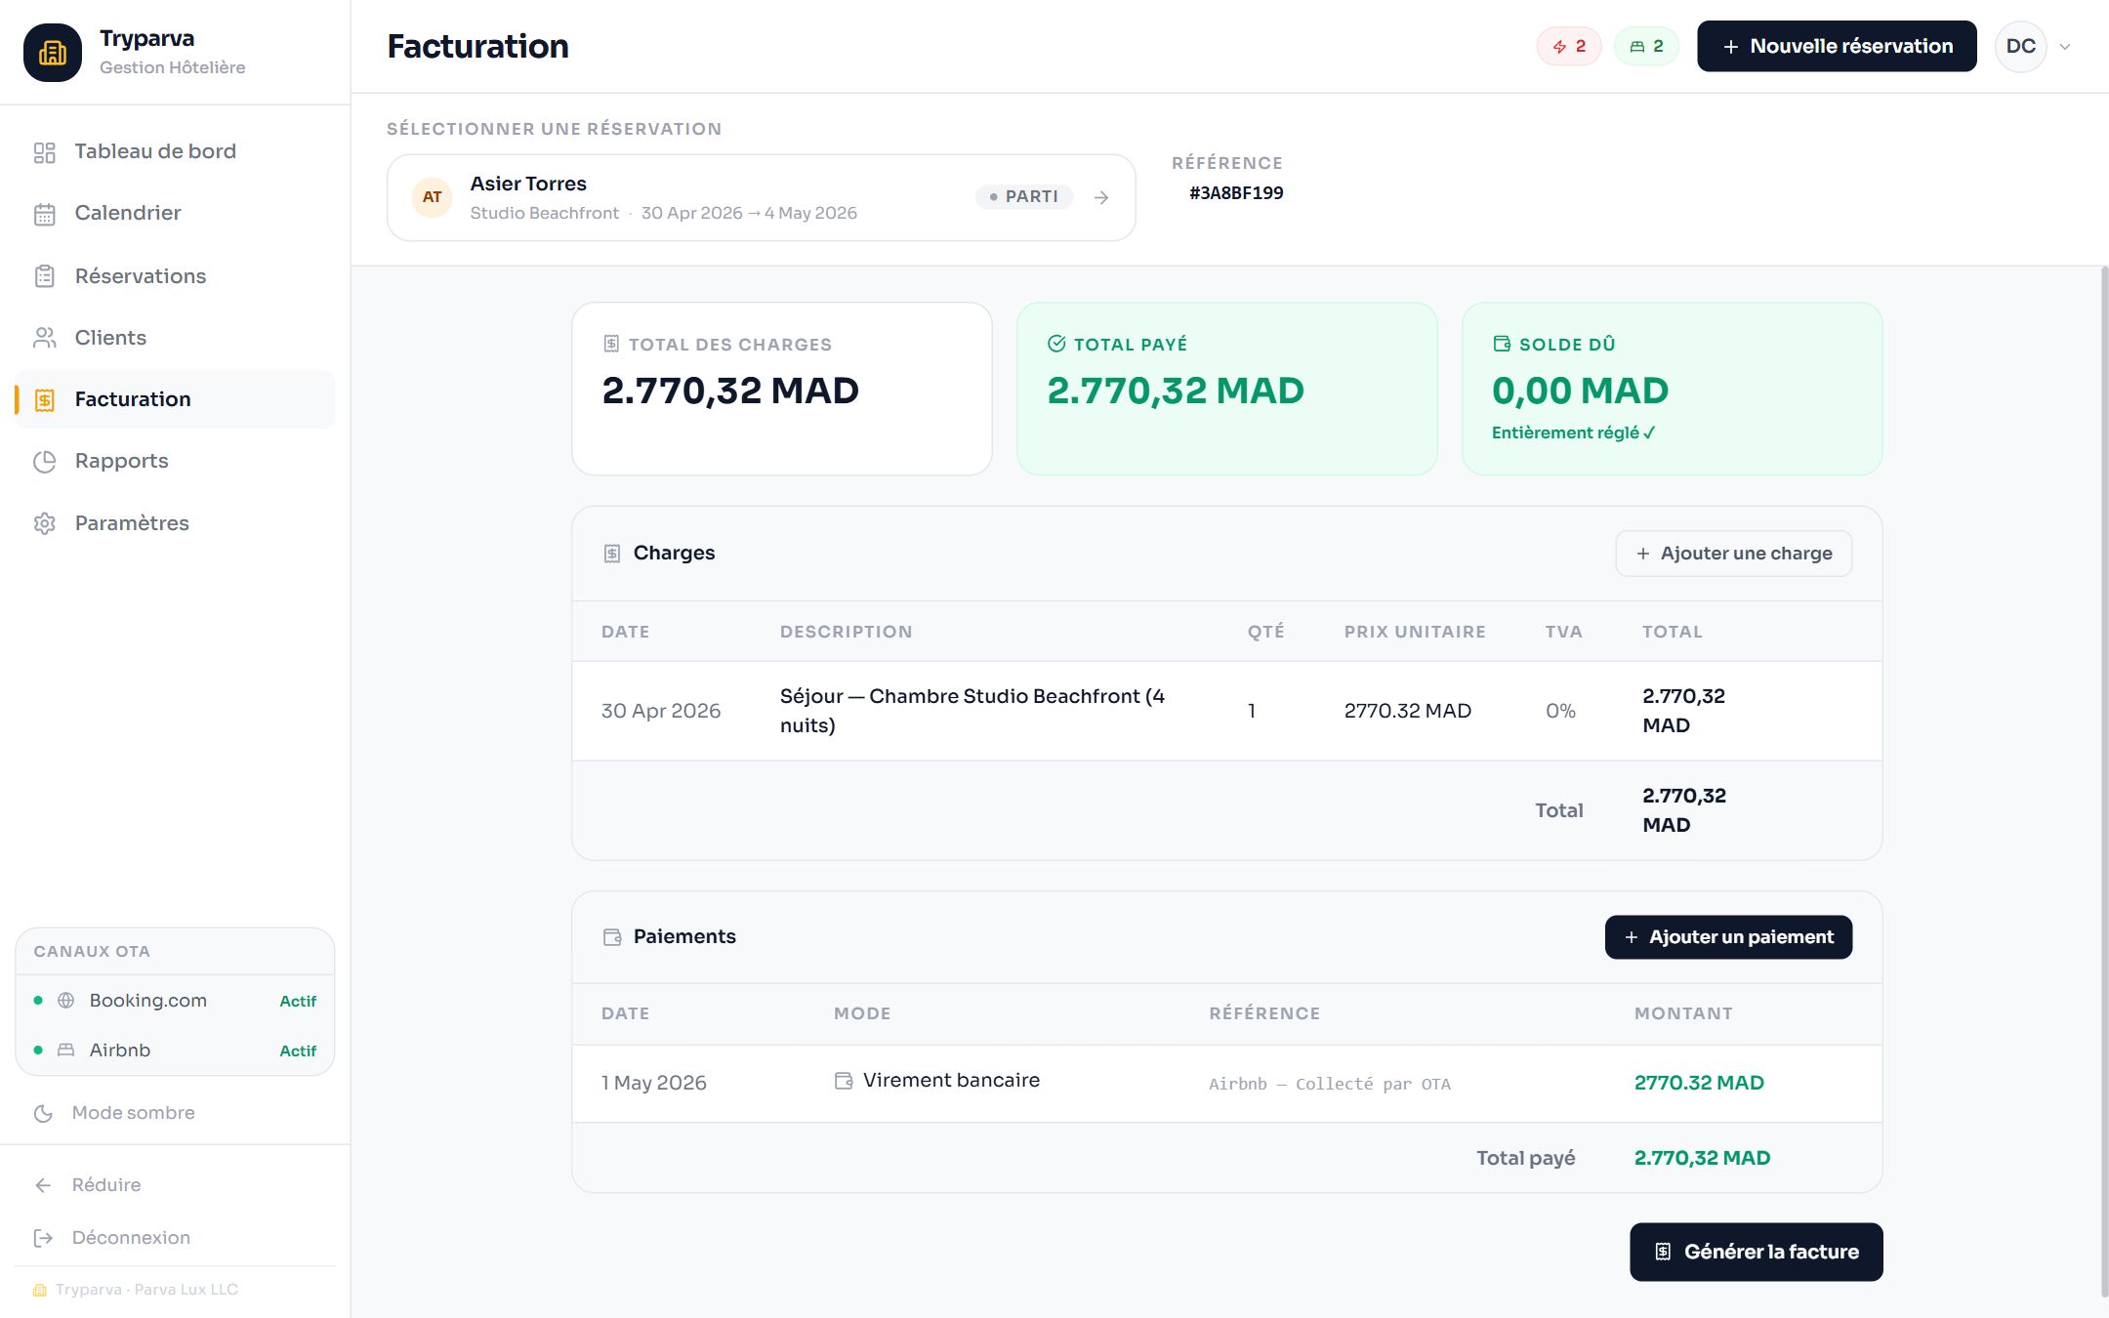Click the Total des charges receipt icon

pos(611,344)
